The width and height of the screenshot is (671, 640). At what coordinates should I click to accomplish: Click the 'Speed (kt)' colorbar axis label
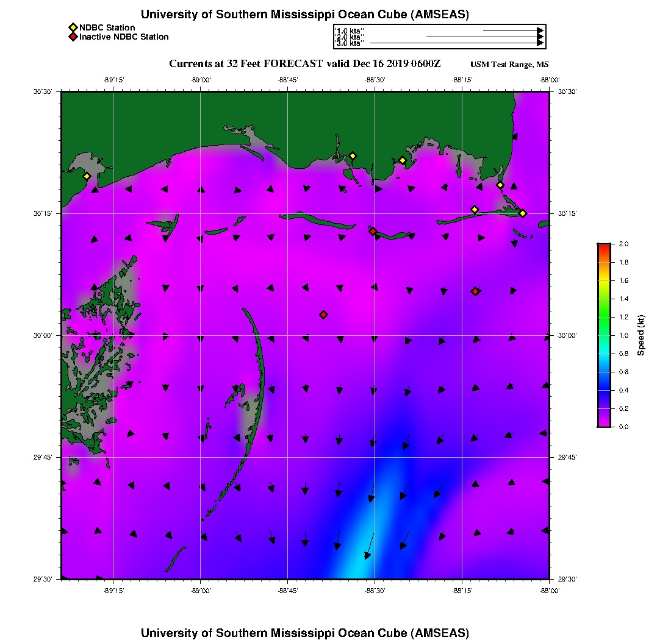640,335
